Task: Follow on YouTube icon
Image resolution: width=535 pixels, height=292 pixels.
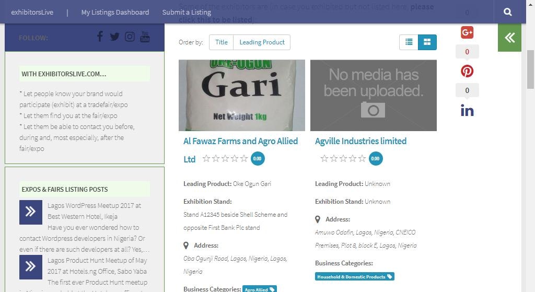Action: pos(145,37)
